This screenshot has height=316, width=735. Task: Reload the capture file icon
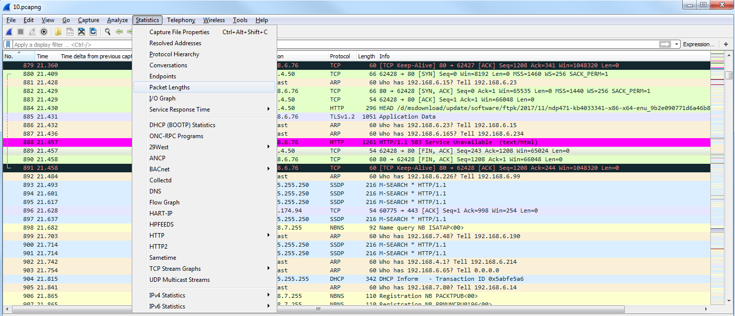coord(93,32)
